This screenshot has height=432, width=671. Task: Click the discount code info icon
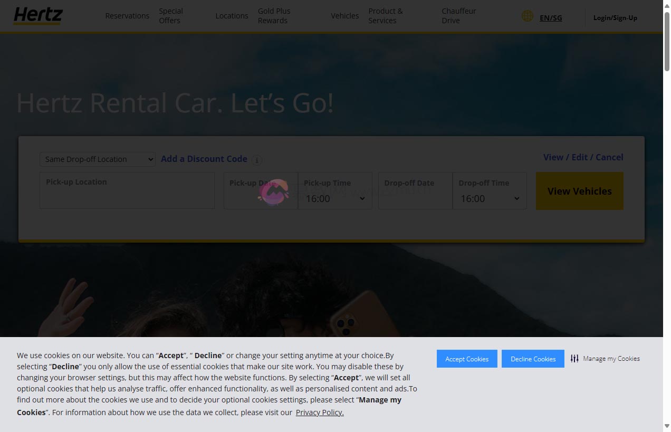pyautogui.click(x=257, y=160)
